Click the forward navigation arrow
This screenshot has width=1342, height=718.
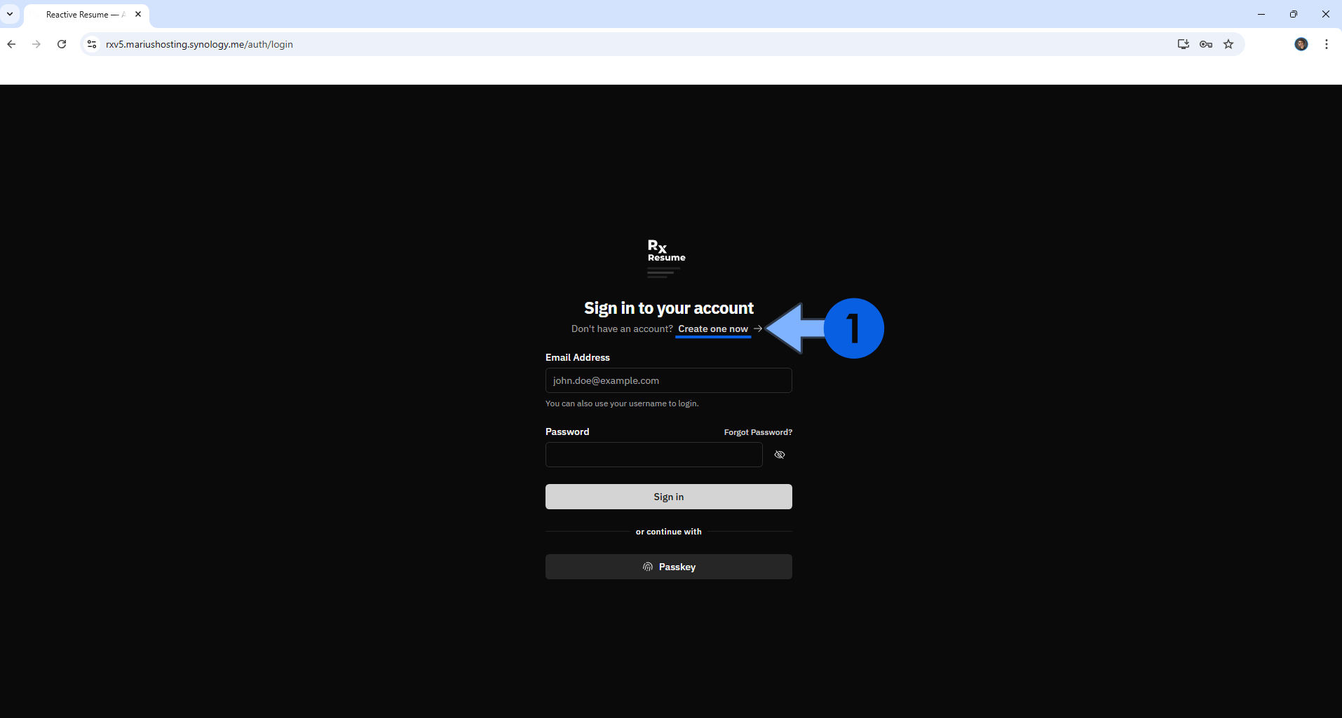[36, 43]
